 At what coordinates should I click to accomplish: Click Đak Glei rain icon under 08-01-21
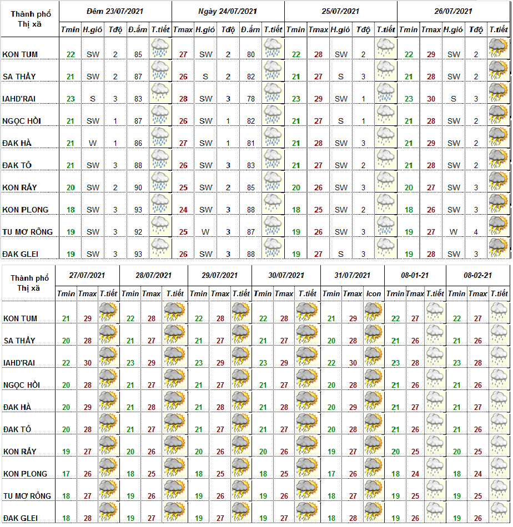435,512
